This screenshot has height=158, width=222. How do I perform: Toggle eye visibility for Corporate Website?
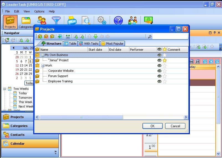pos(159,71)
